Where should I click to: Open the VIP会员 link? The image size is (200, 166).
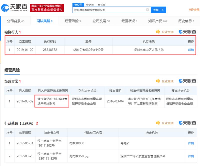pyautogui.click(x=194, y=10)
